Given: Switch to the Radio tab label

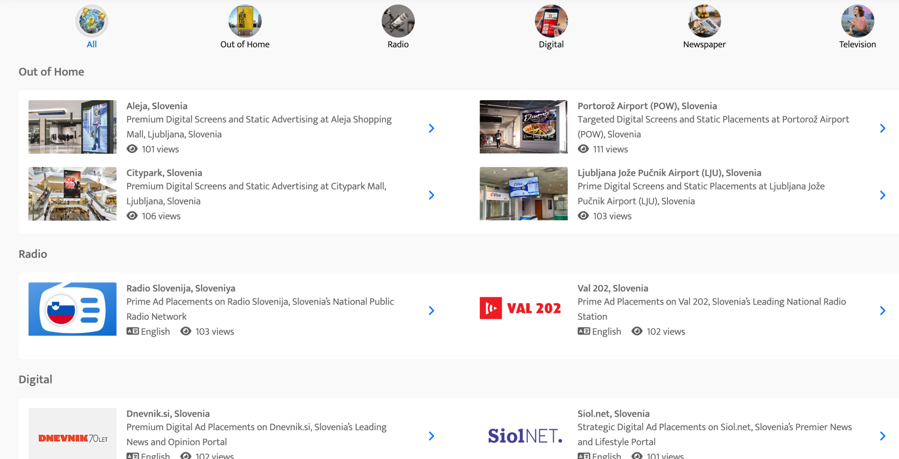Looking at the screenshot, I should click(398, 44).
